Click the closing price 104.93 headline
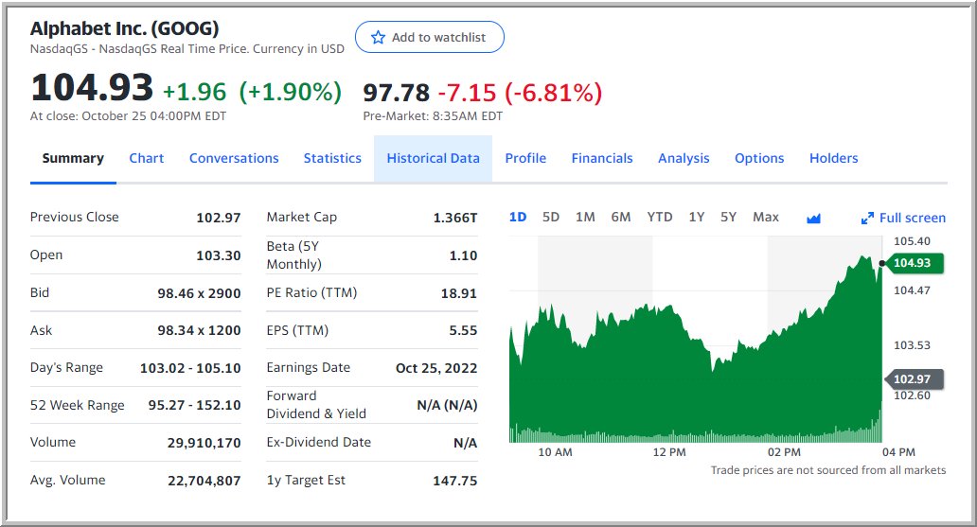The height and width of the screenshot is (527, 977). click(92, 87)
